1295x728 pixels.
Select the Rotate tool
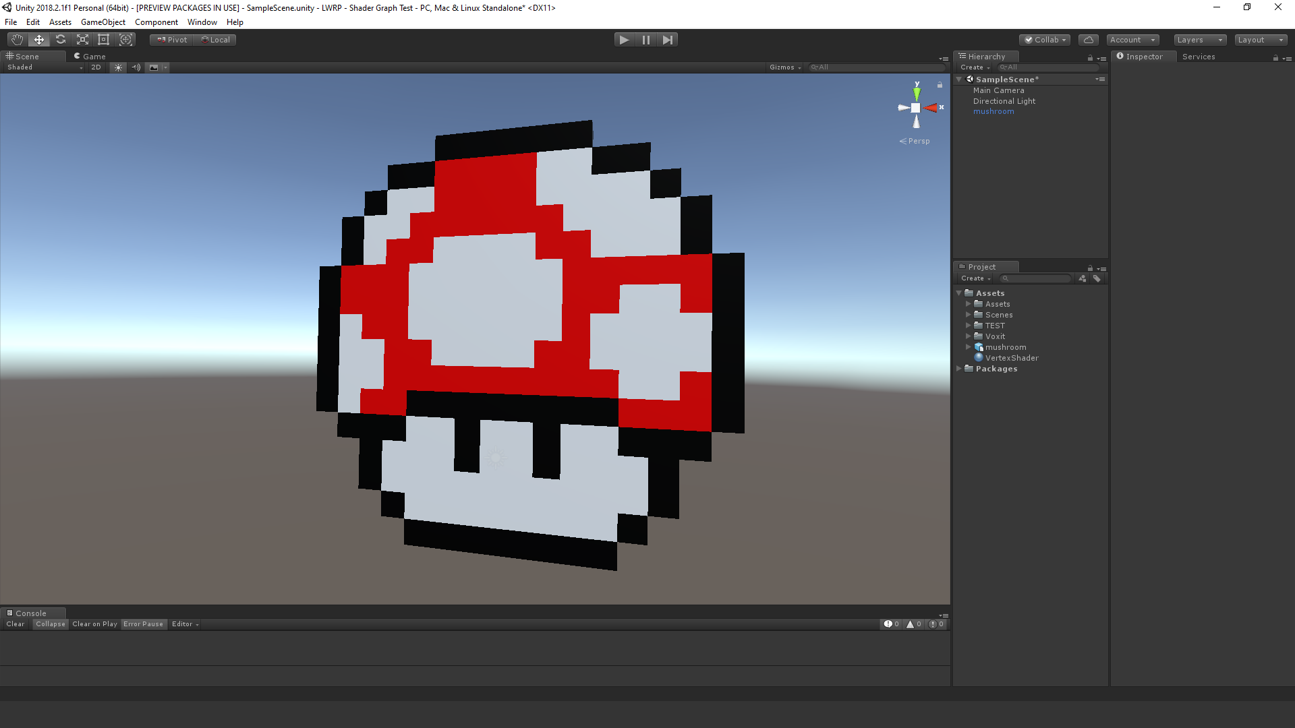click(x=61, y=40)
